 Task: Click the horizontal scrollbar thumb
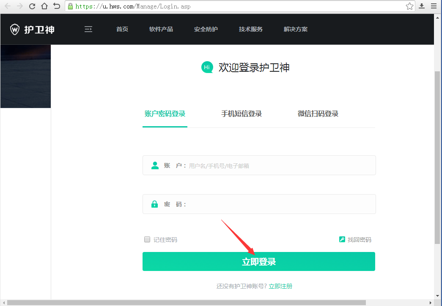pos(187,303)
